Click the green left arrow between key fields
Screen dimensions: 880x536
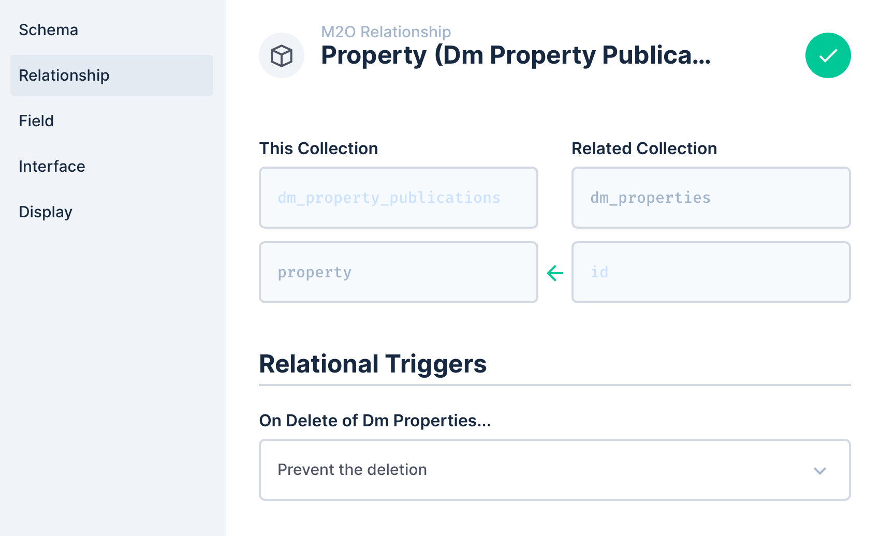coord(554,272)
